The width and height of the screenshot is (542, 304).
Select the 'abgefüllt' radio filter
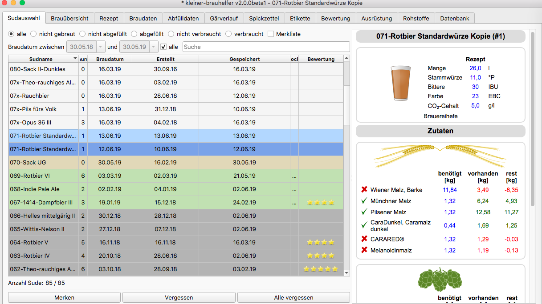(x=134, y=34)
